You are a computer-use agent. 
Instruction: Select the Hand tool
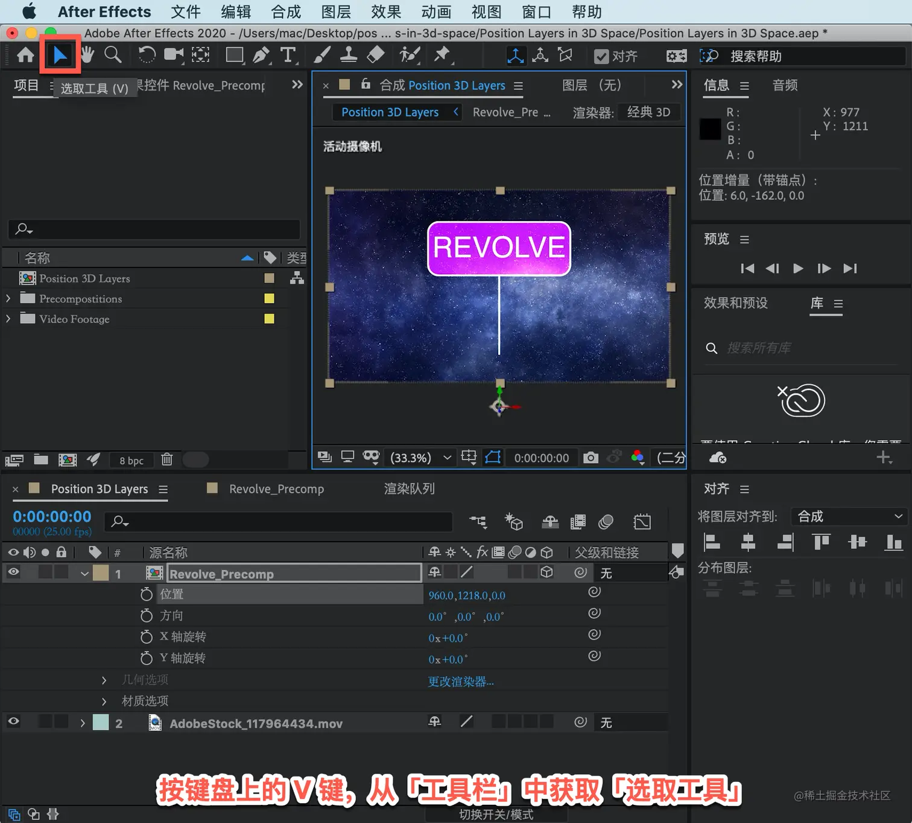click(87, 55)
